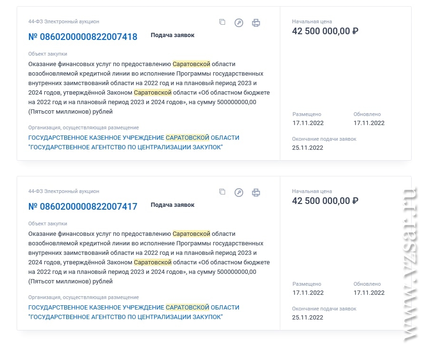Screen dimensions: 424x349
Task: Click second card's 42 500 000,00 ₽ price
Action: (x=325, y=201)
